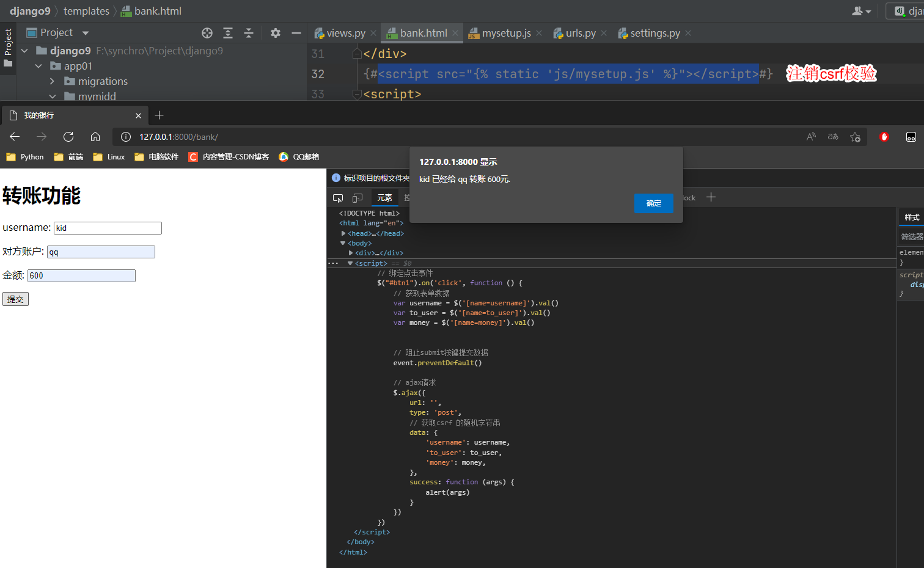Select the 样式 styles tab
Image resolution: width=924 pixels, height=568 pixels.
click(x=912, y=217)
